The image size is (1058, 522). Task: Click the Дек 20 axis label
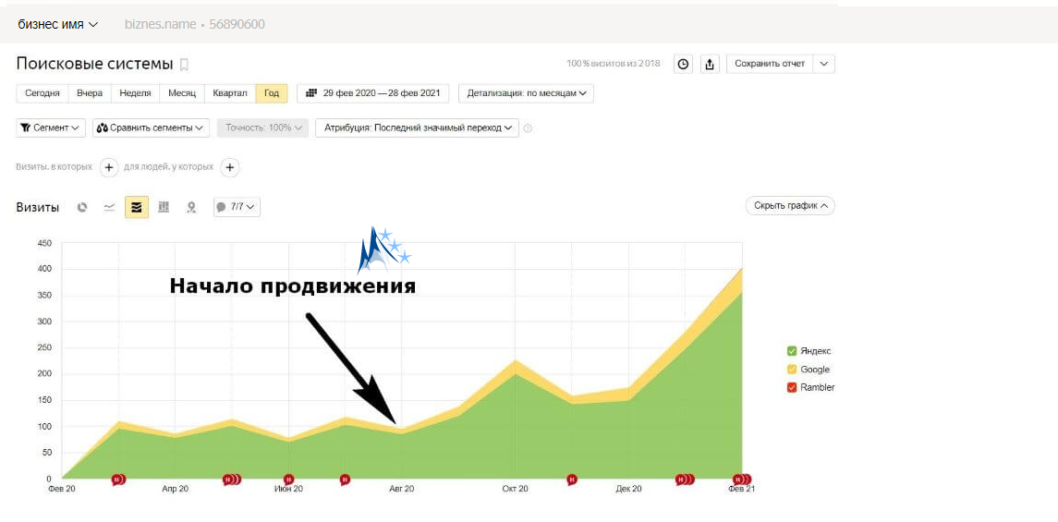point(628,490)
